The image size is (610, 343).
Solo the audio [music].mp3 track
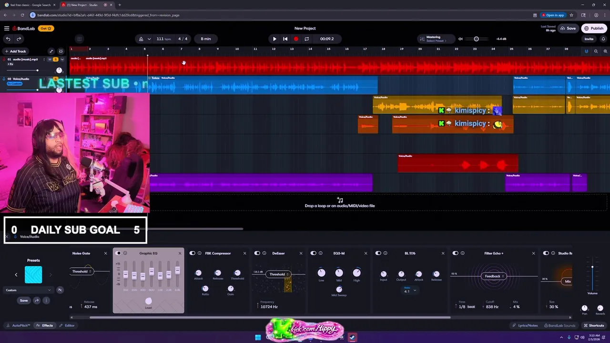click(x=55, y=60)
